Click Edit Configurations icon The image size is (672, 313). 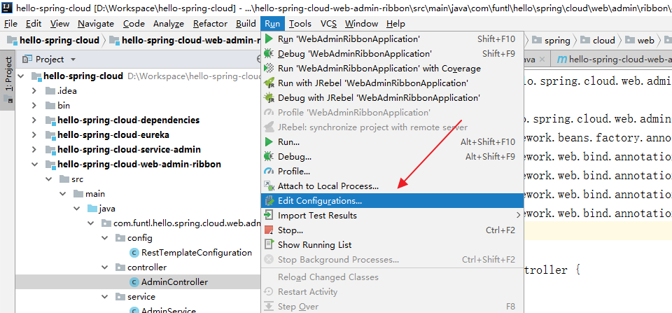tap(269, 201)
